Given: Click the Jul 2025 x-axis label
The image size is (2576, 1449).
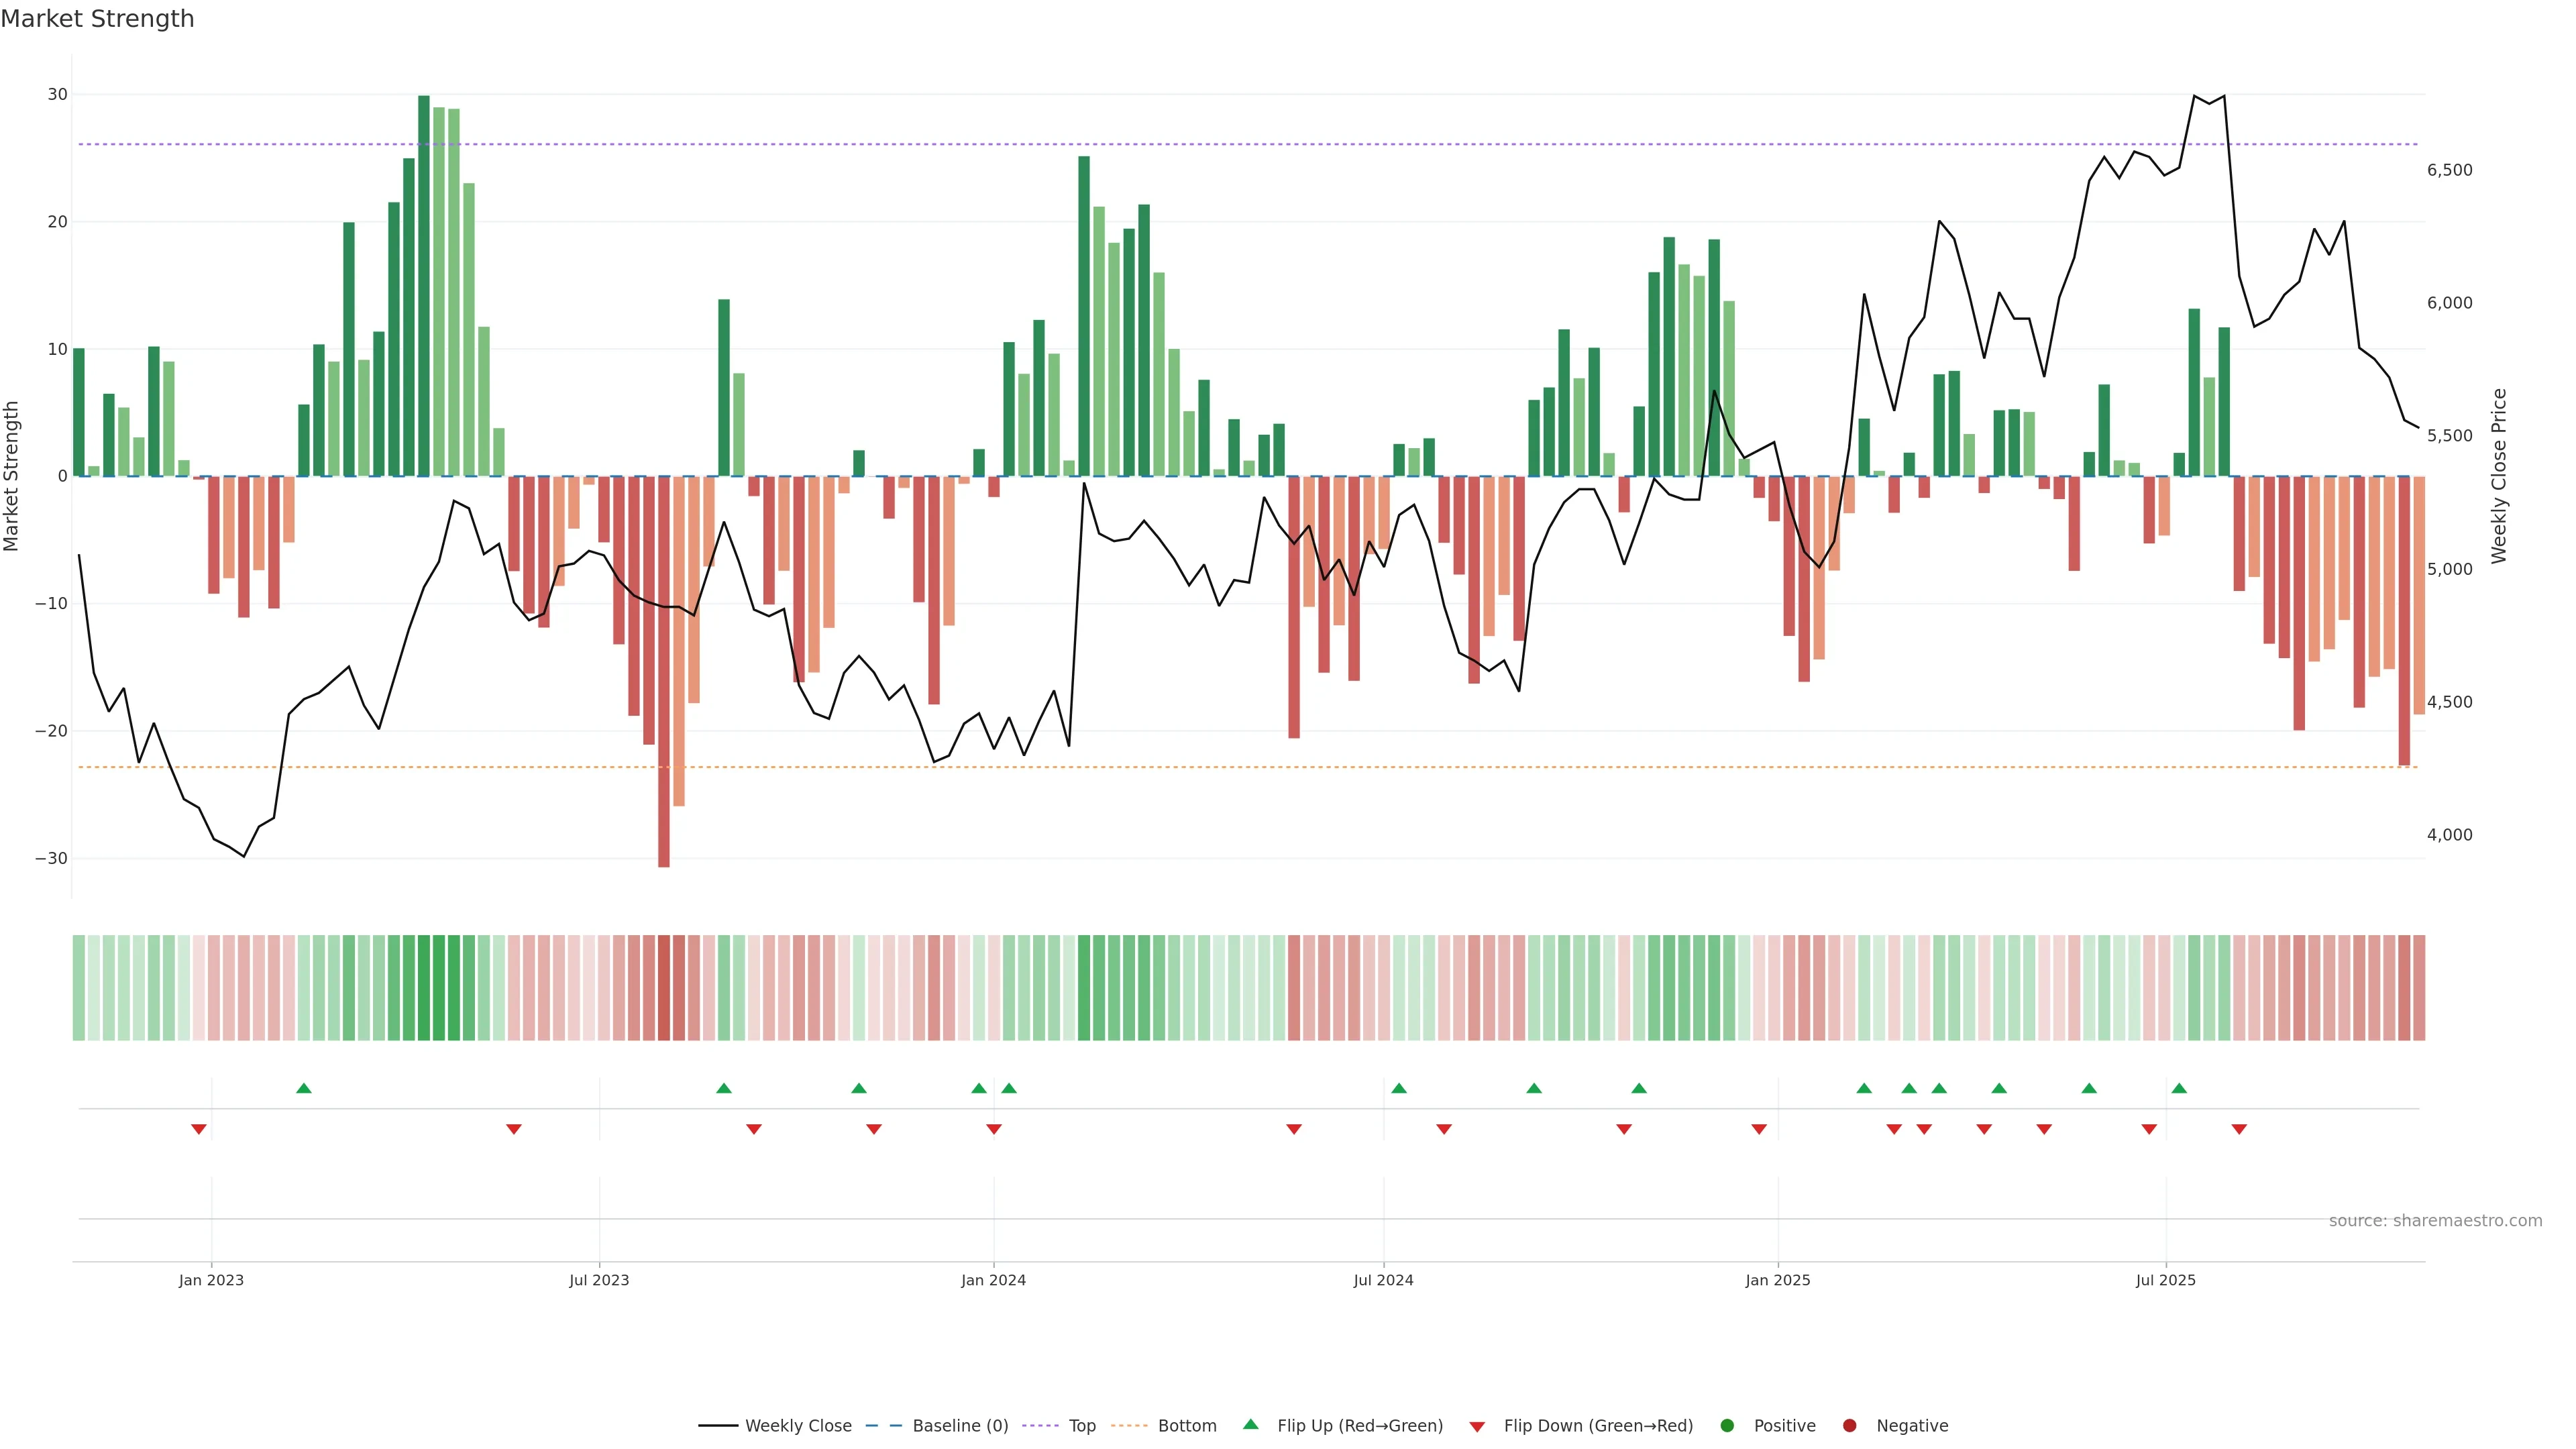Looking at the screenshot, I should [2165, 1280].
